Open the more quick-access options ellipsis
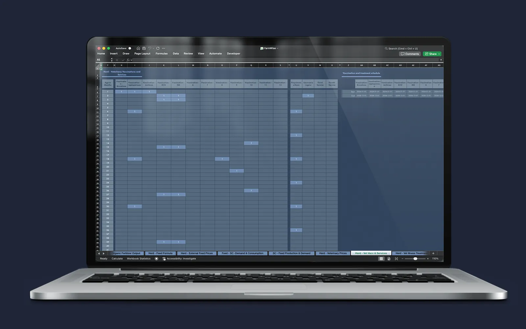Image resolution: width=526 pixels, height=329 pixels. [x=164, y=48]
